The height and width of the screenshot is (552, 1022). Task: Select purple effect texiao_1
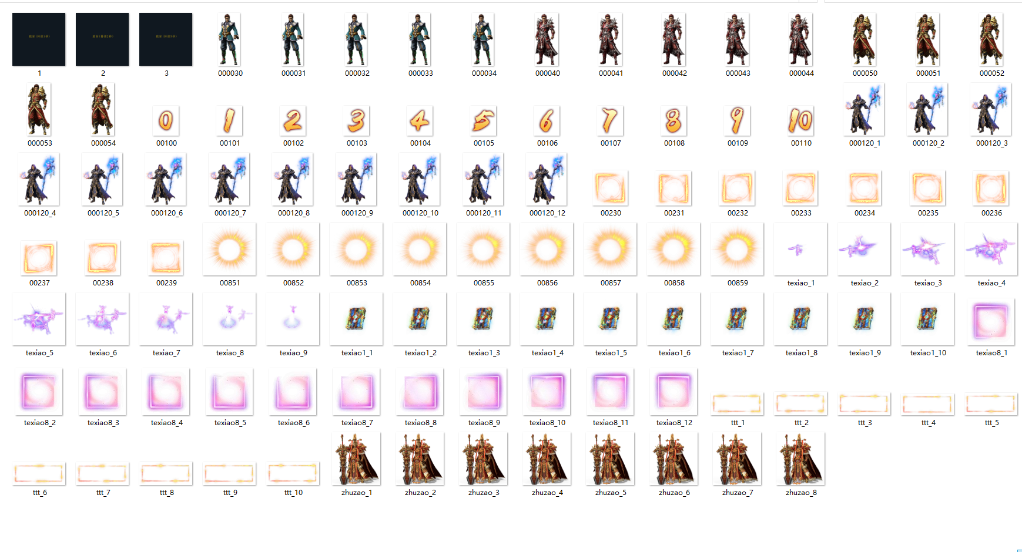[800, 249]
